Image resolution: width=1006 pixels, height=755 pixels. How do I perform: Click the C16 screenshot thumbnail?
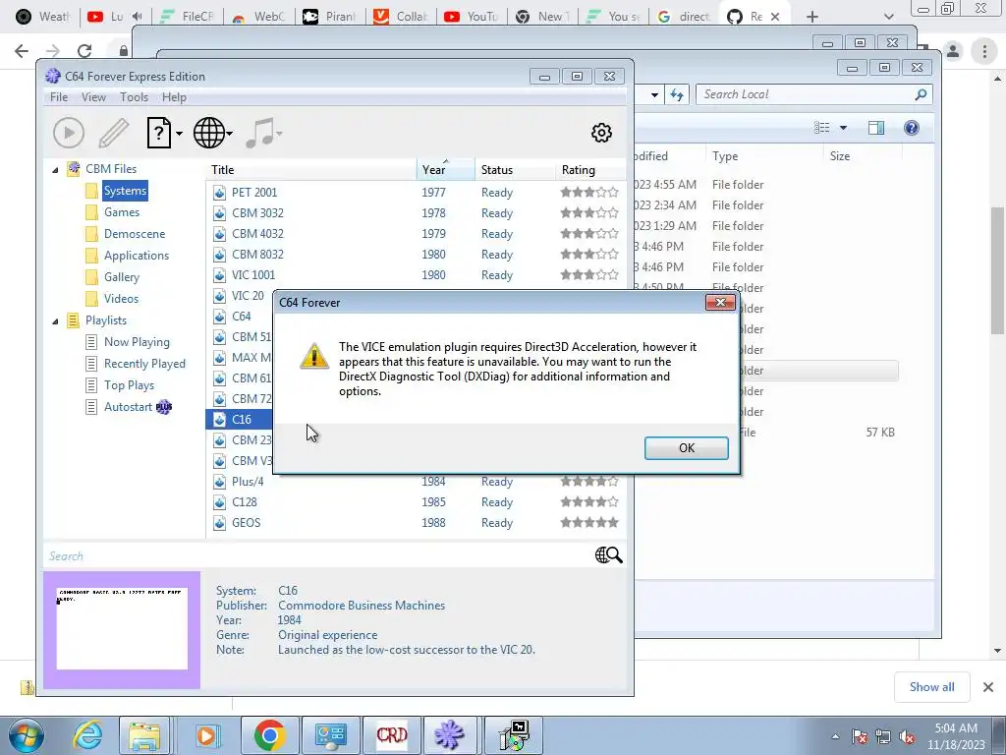point(122,630)
